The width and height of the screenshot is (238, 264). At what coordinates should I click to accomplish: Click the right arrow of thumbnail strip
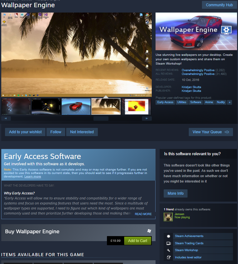click(x=147, y=119)
